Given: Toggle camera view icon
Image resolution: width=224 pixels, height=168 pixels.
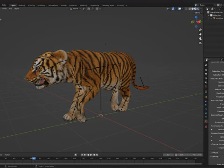Looking at the screenshot, I should click(200, 38).
